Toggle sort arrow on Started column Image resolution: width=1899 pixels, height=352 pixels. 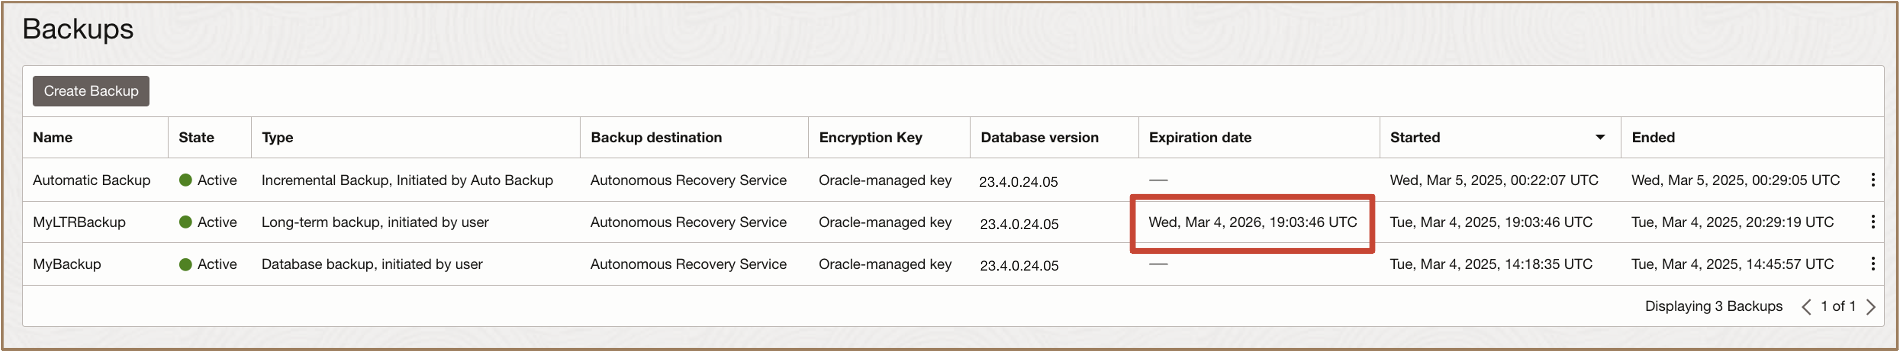[1600, 137]
